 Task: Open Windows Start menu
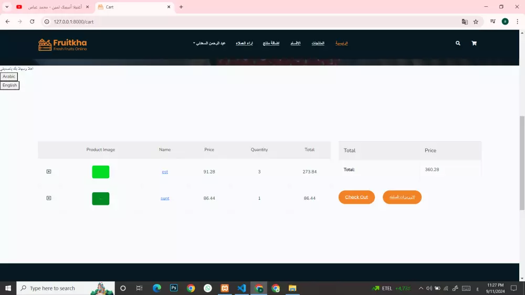pos(8,288)
